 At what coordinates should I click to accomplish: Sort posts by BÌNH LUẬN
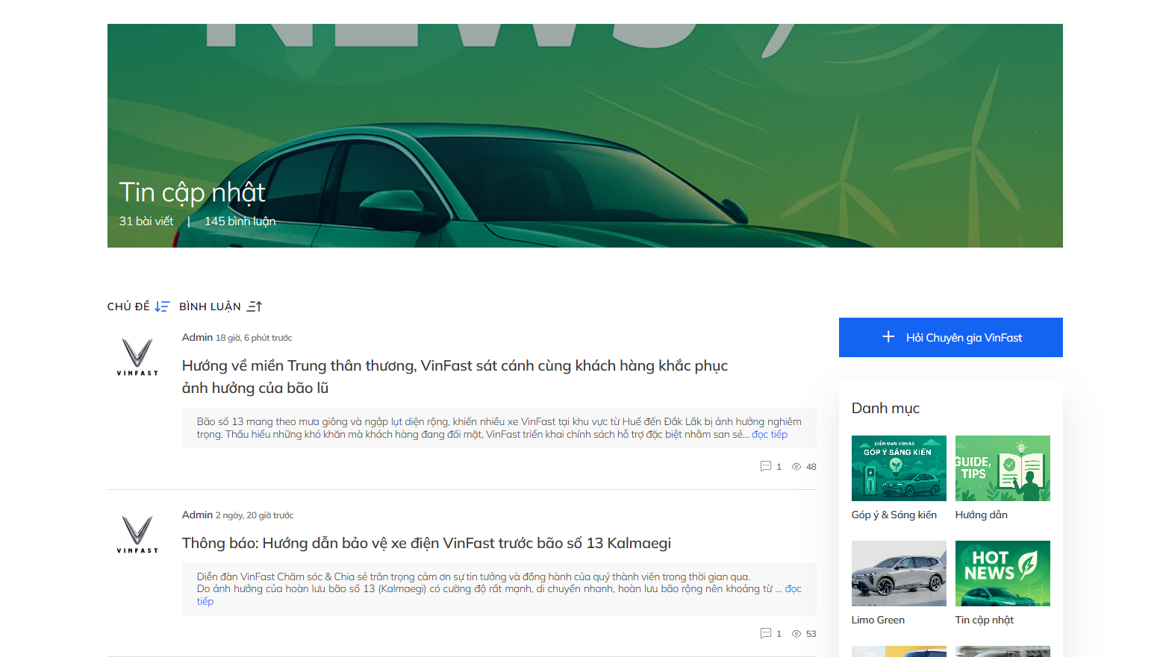pos(210,307)
